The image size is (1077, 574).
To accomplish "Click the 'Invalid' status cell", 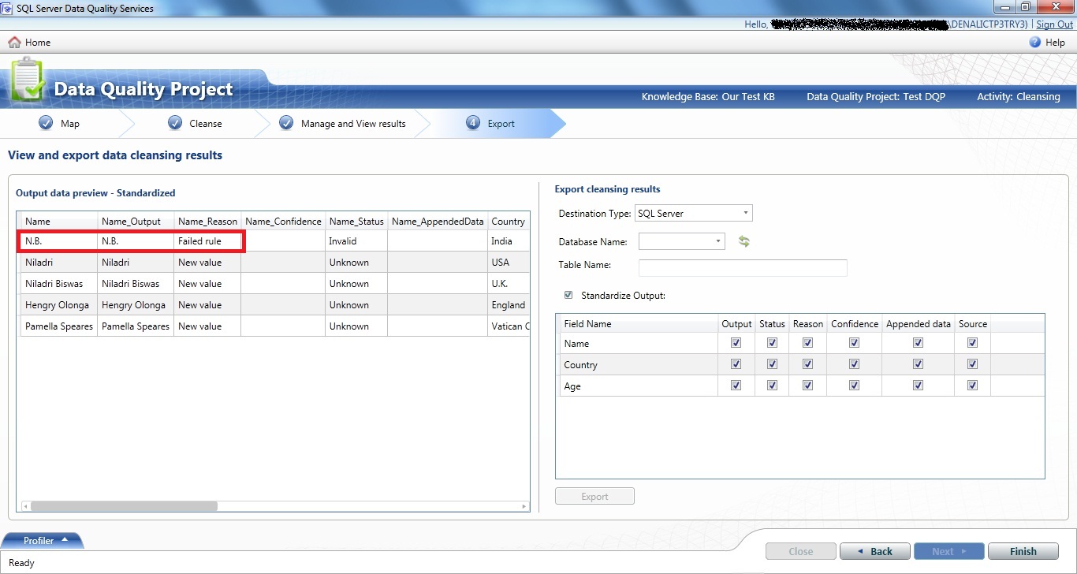I will (x=356, y=241).
